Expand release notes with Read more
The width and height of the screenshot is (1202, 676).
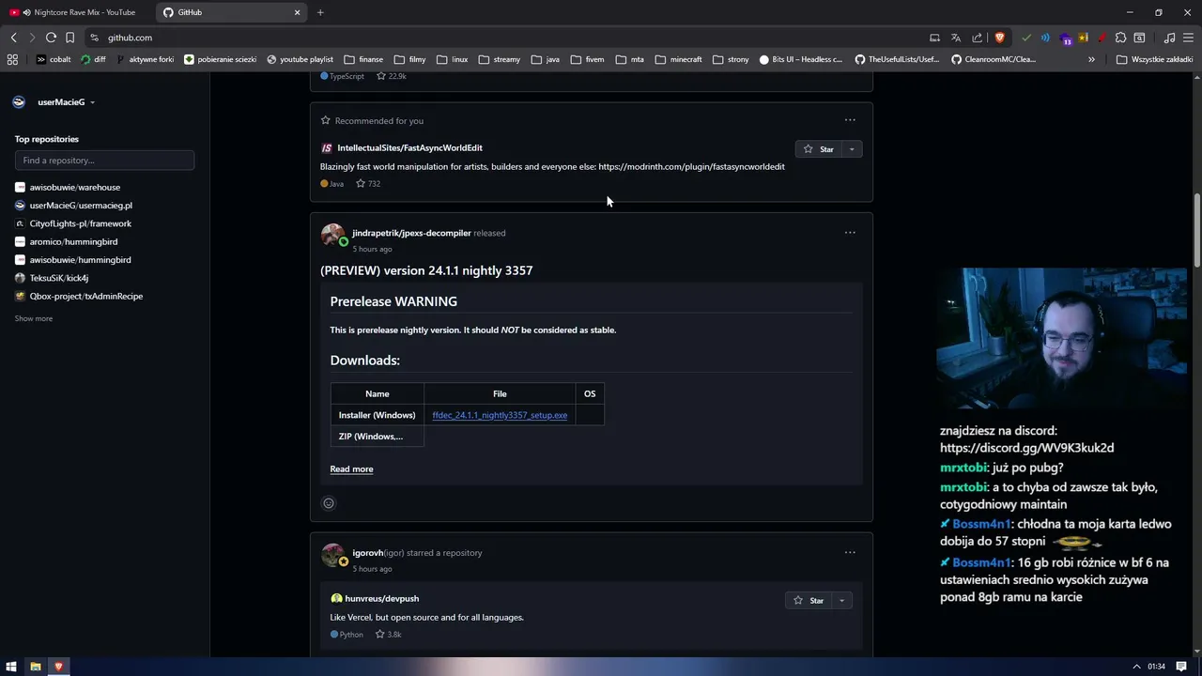(x=351, y=469)
